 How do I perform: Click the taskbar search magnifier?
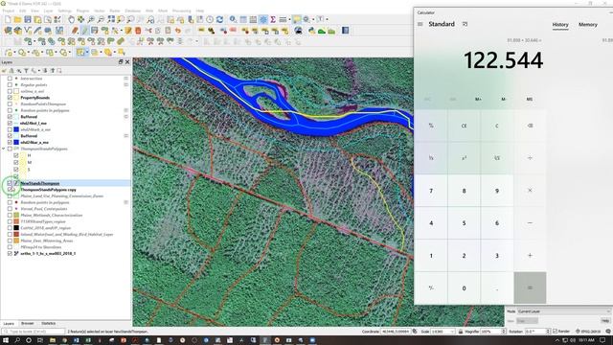(17, 340)
